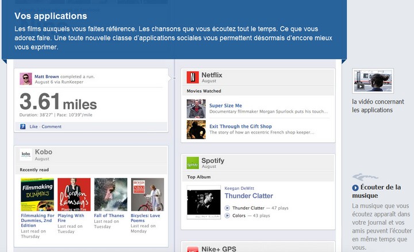Click the Thunder Clatter album cover
The width and height of the screenshot is (414, 252).
coord(204,203)
